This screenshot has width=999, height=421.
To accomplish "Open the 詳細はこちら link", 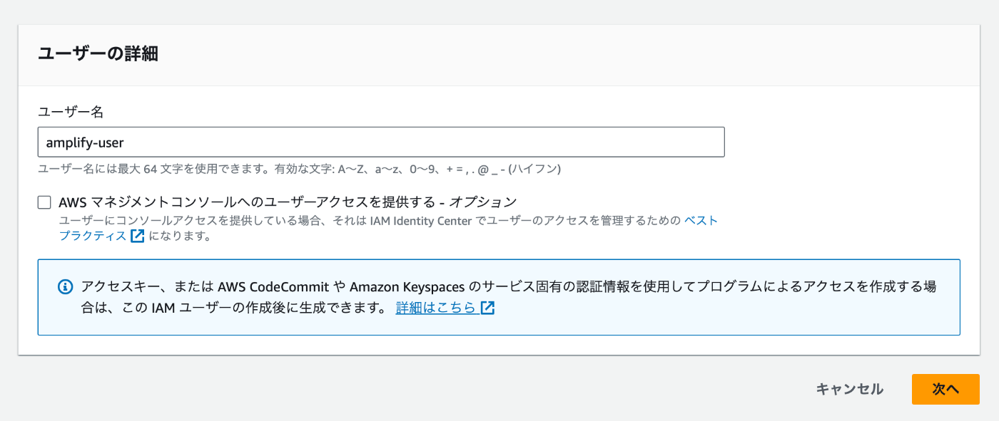I will [x=435, y=308].
